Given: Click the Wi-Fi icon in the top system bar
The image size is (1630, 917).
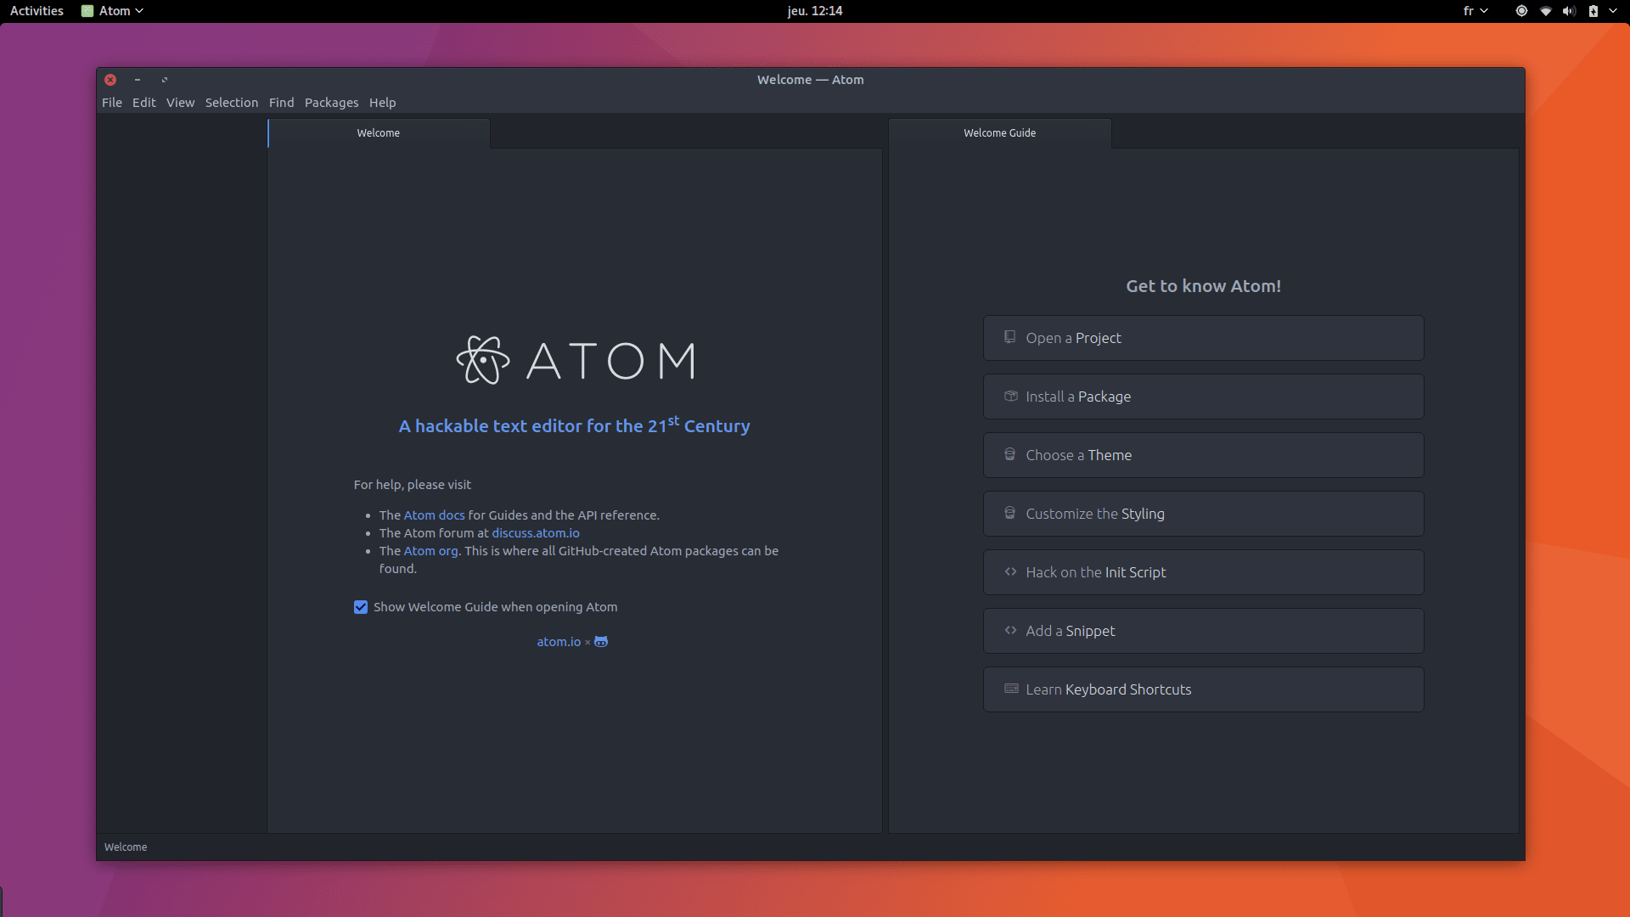Looking at the screenshot, I should 1545,11.
